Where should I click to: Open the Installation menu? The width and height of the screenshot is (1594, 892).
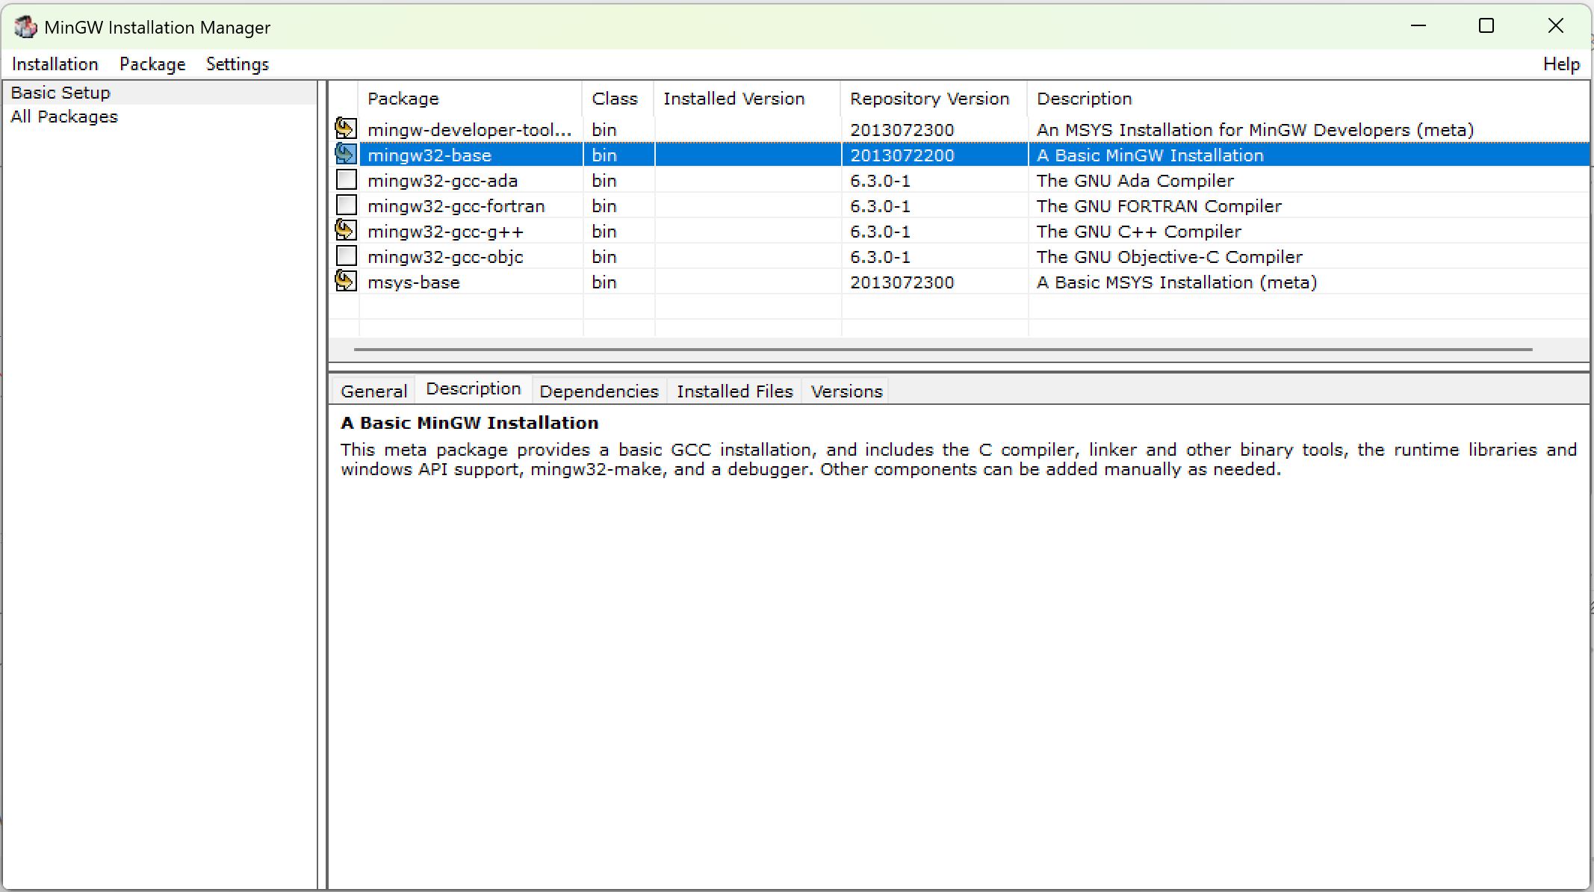[x=55, y=64]
